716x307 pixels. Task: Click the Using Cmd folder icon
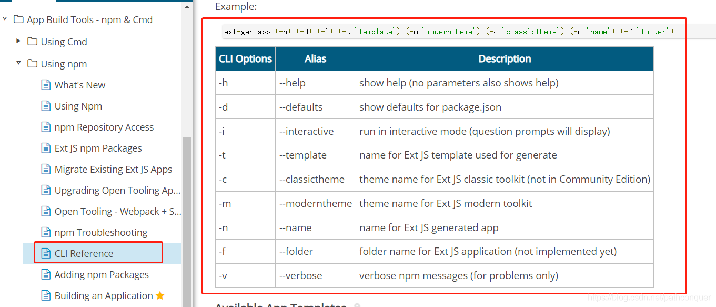33,42
